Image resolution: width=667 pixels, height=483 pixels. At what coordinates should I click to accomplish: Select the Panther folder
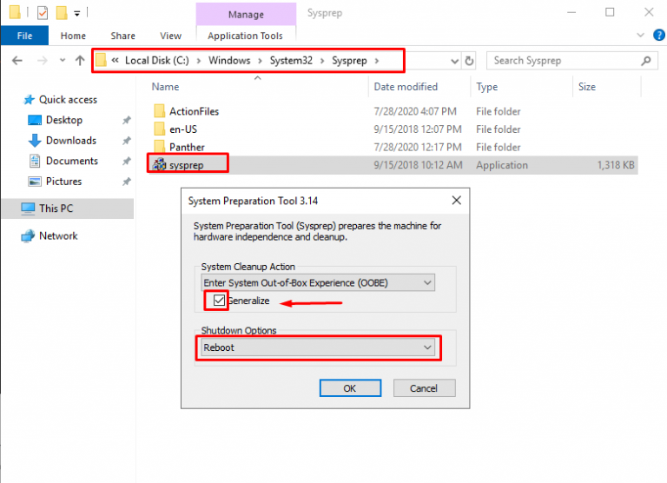(x=187, y=147)
